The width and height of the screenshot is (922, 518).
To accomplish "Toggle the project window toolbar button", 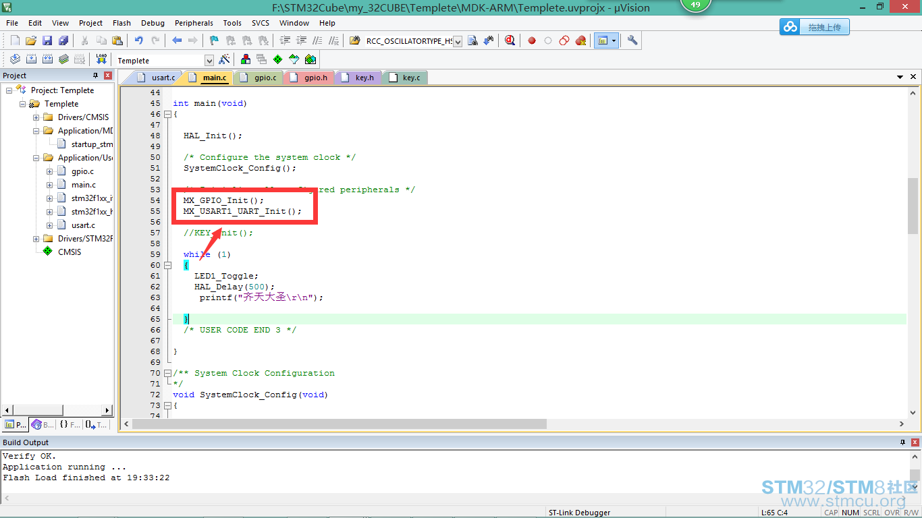I will [603, 40].
